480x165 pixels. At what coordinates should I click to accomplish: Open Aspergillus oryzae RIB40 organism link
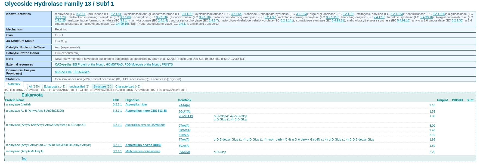(x=143, y=145)
